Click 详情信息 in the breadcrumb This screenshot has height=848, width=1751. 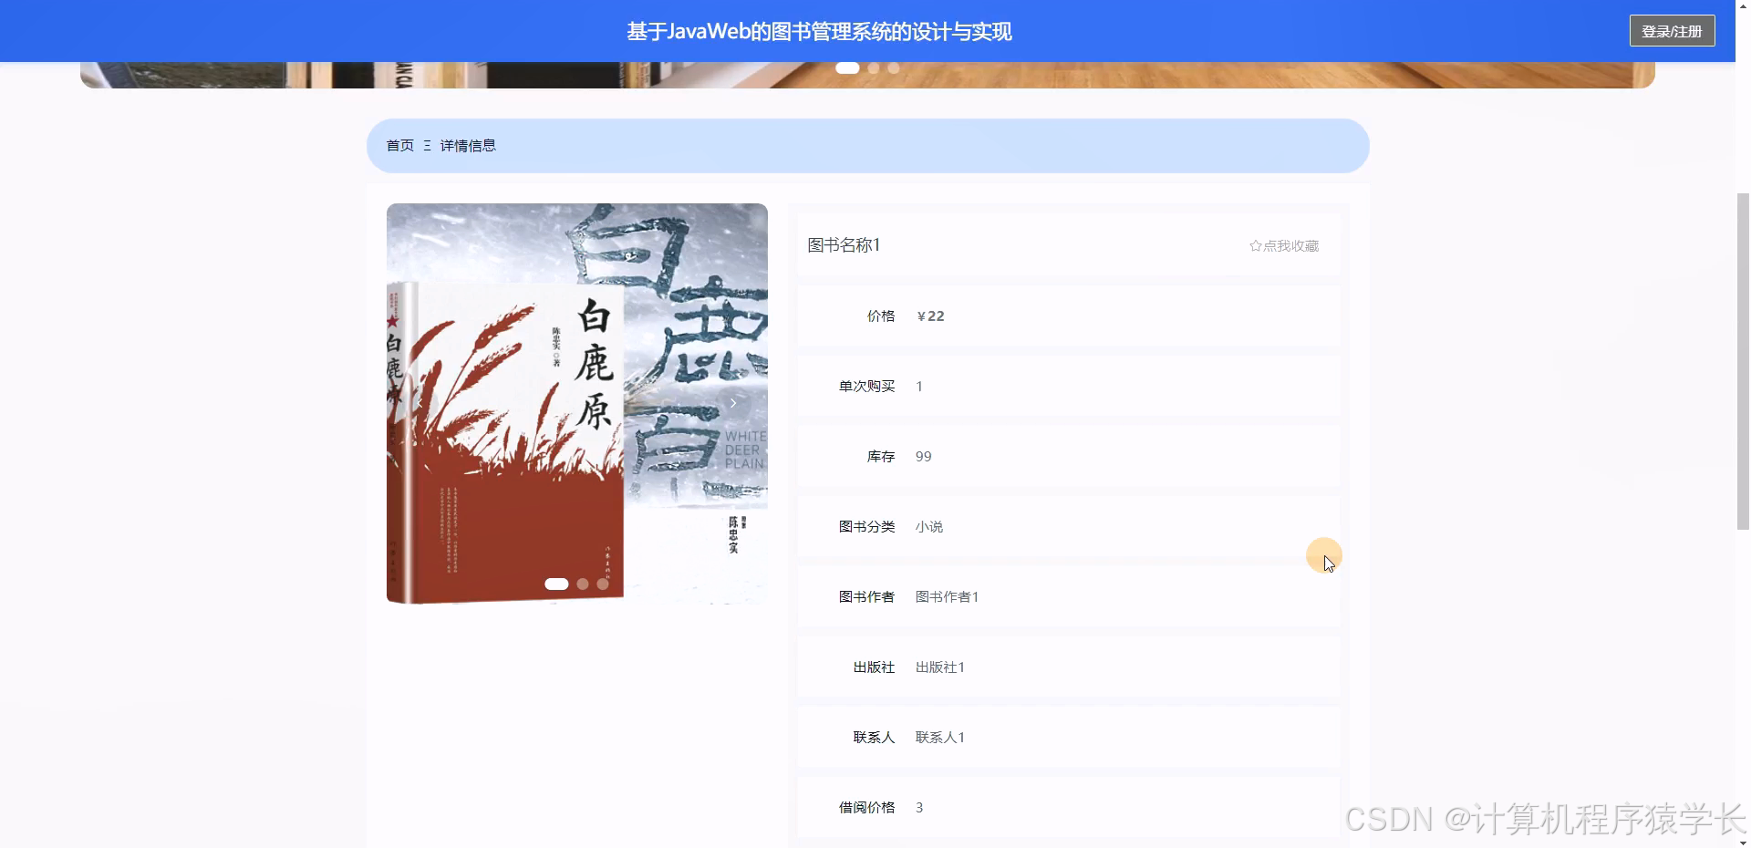(468, 145)
